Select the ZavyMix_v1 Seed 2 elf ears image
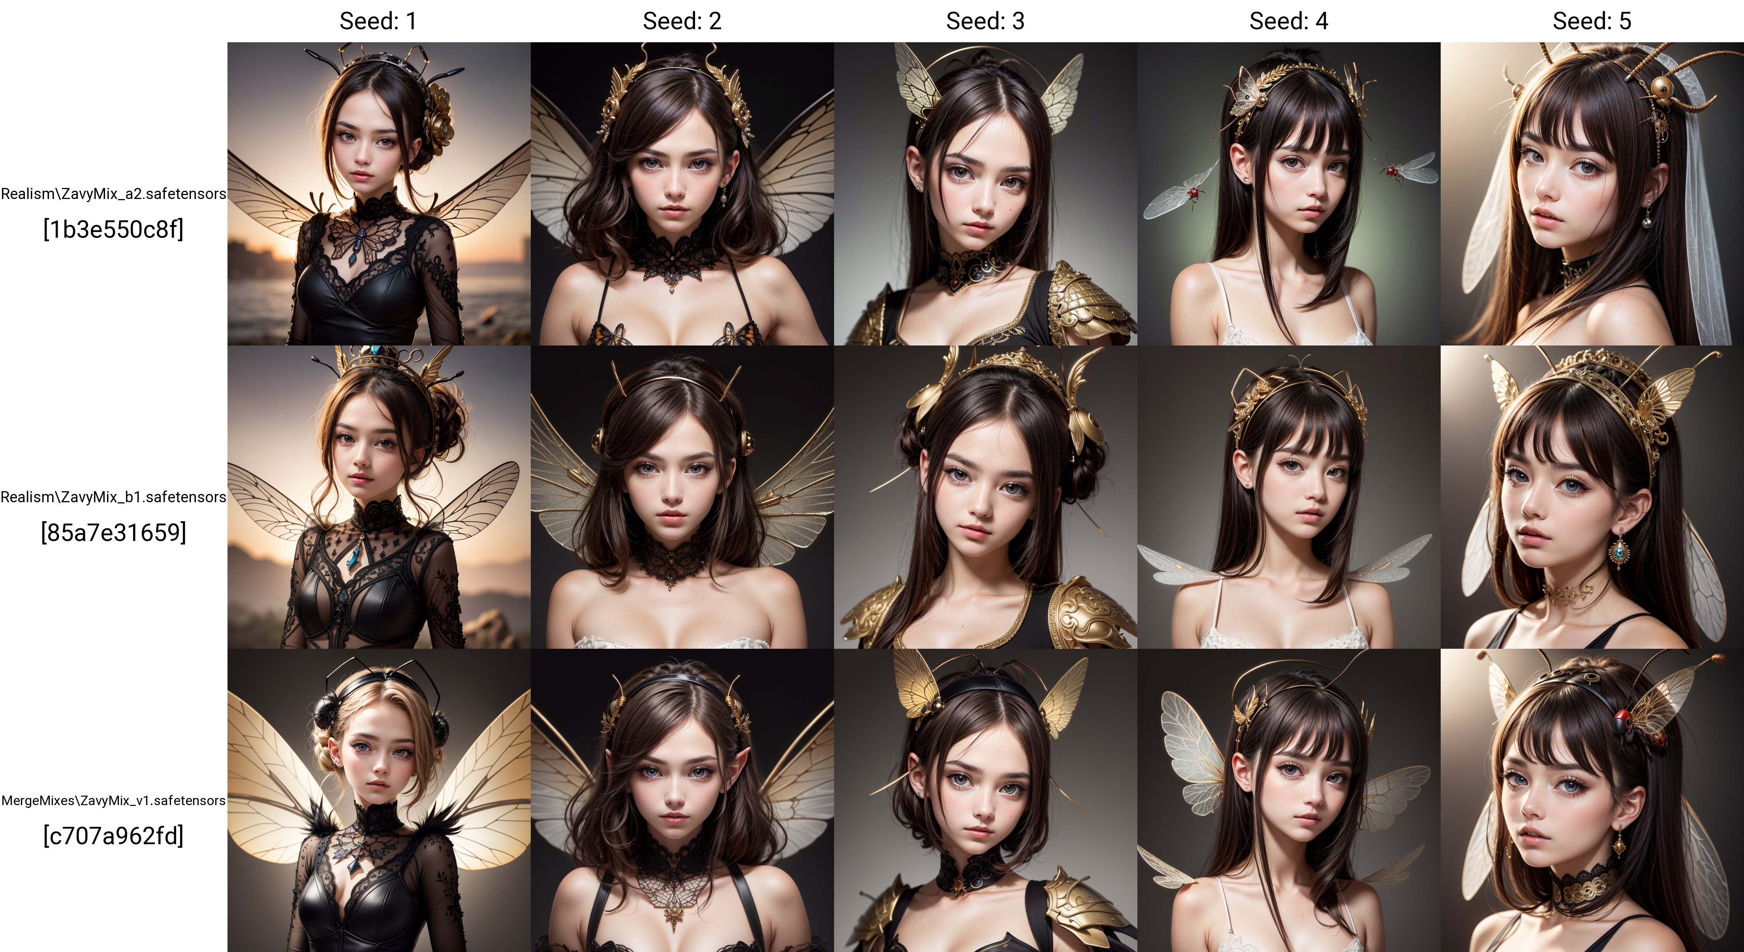 coord(682,800)
